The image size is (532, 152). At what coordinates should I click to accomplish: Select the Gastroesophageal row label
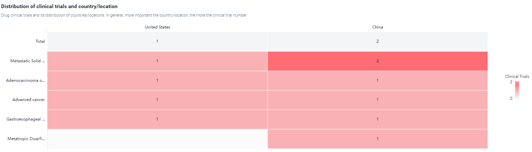pos(26,119)
